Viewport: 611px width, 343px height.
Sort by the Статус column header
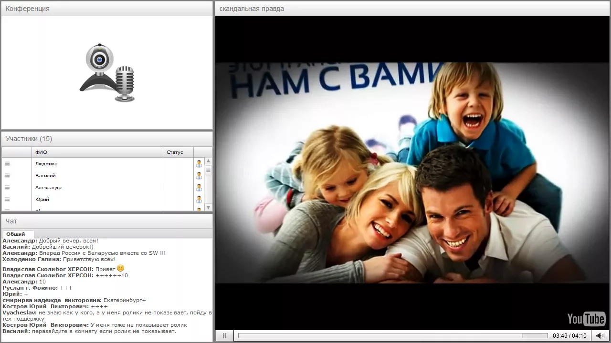click(x=178, y=152)
